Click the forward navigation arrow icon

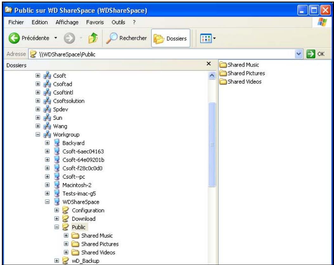(69, 38)
